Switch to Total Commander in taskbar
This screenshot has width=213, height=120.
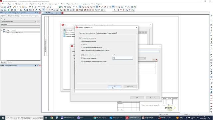[x=68, y=118]
